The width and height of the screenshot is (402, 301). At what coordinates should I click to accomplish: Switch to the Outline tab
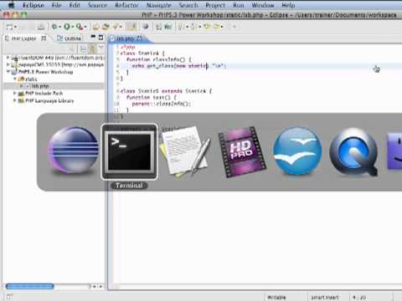point(70,38)
